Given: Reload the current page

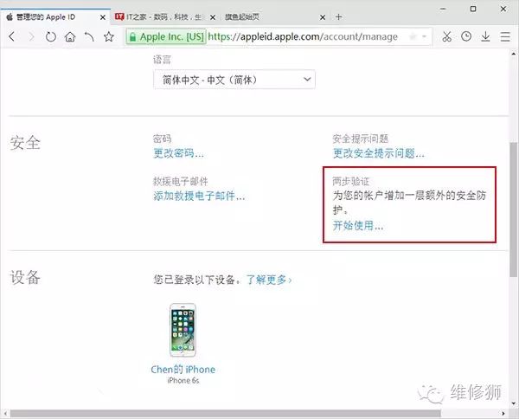Looking at the screenshot, I should click(51, 36).
